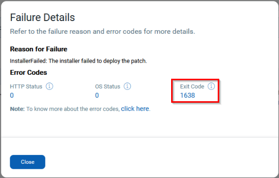Click the divider line above Close button
The width and height of the screenshot is (279, 178).
click(x=139, y=137)
